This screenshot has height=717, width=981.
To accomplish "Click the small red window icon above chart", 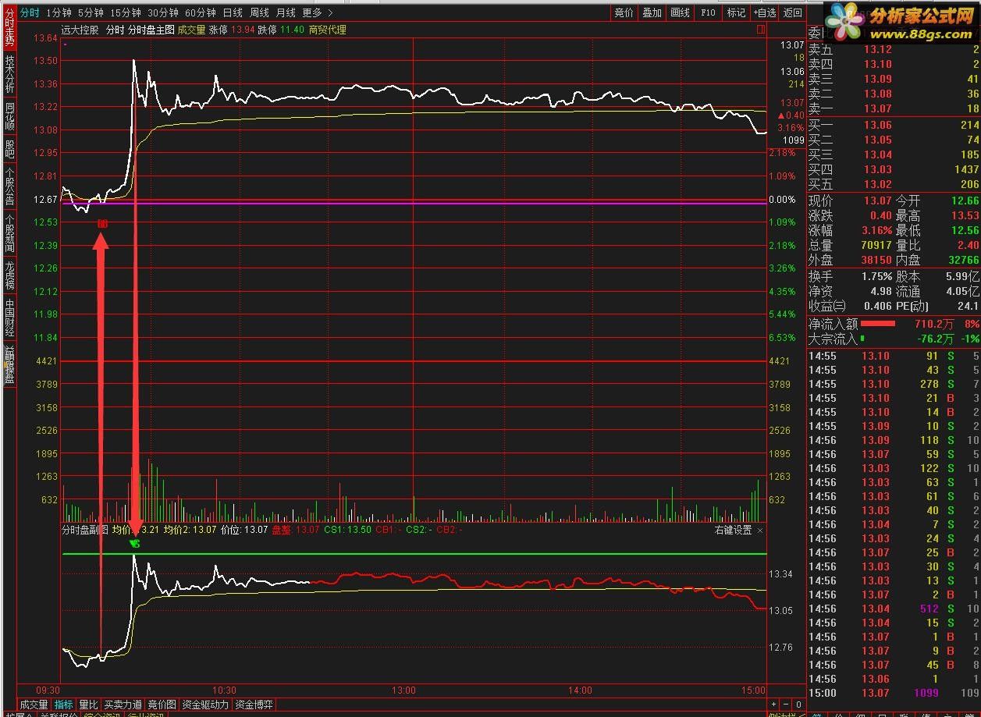I will [x=760, y=30].
